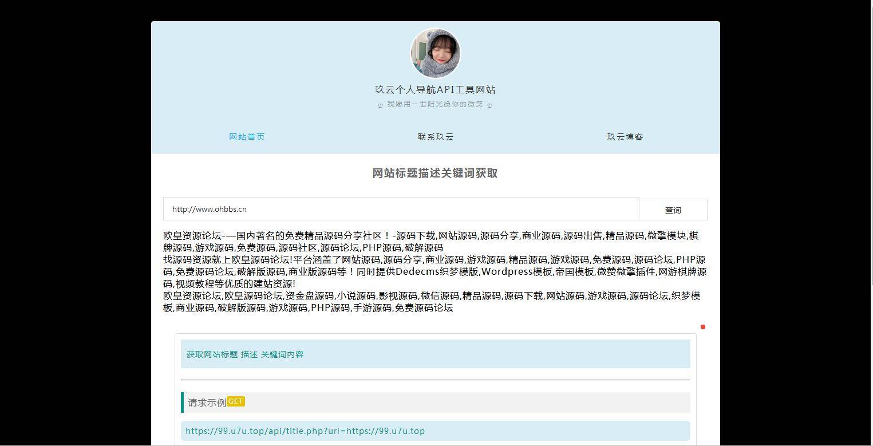
Task: Select the page heading 网站标题描述关键词获取
Action: [x=435, y=173]
